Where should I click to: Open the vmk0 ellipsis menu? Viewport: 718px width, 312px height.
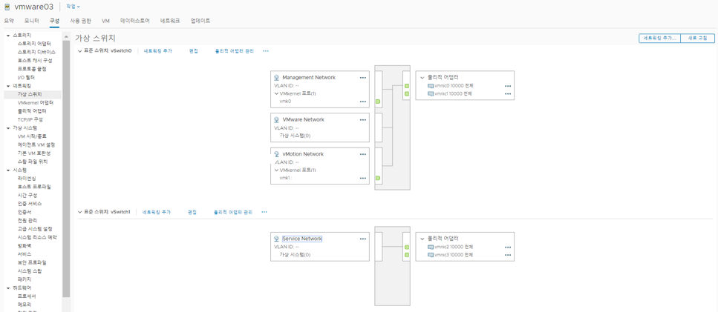click(363, 102)
